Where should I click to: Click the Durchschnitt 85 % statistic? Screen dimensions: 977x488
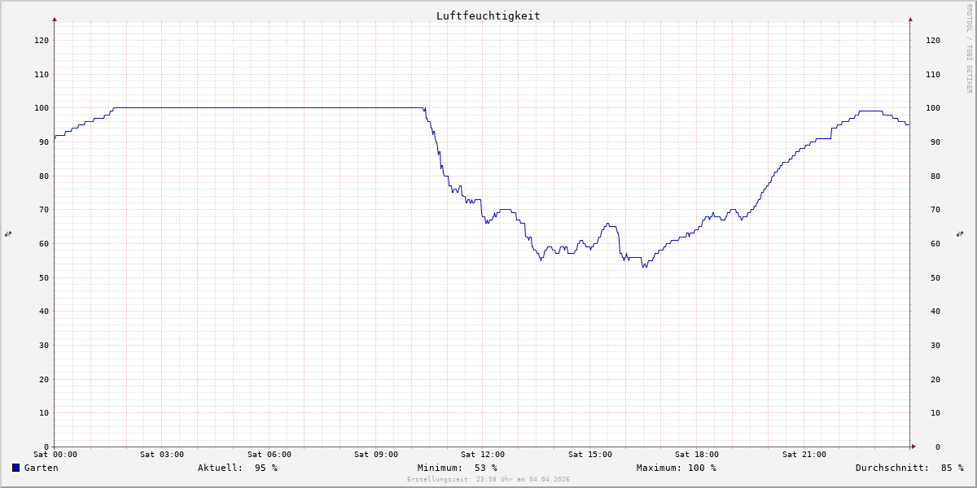tap(909, 468)
